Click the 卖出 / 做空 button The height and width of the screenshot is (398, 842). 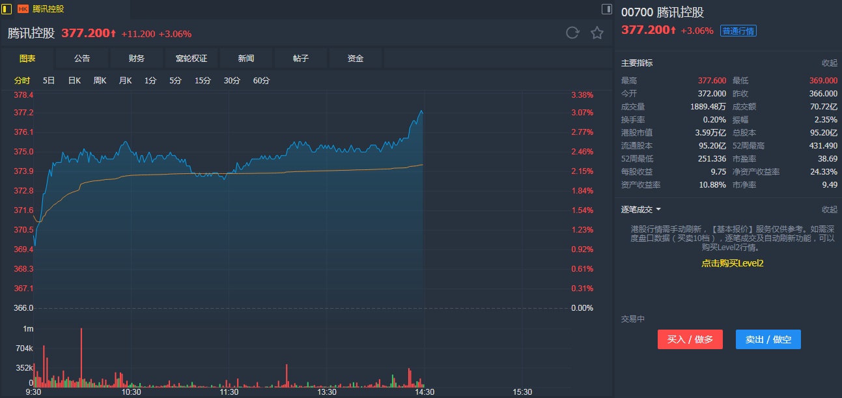click(x=768, y=339)
